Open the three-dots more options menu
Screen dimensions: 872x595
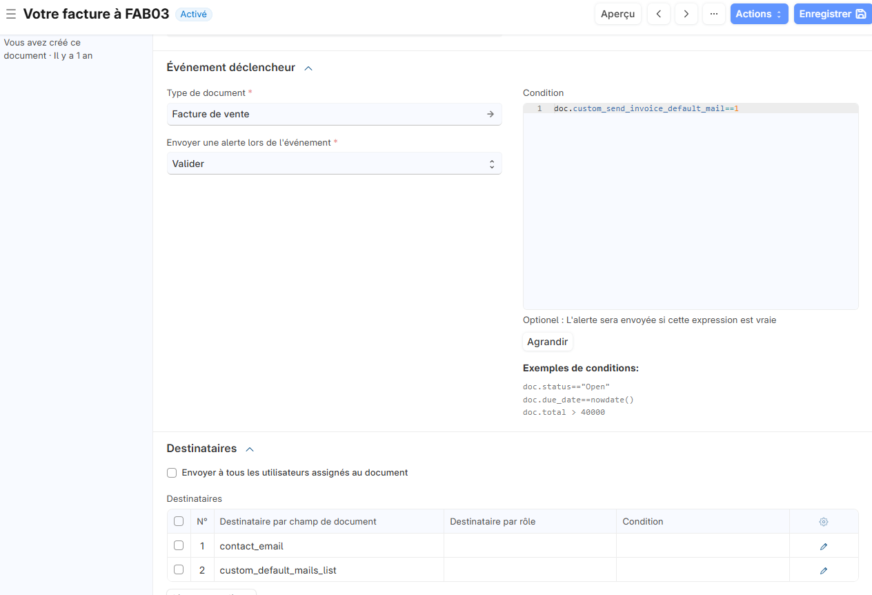[x=714, y=14]
